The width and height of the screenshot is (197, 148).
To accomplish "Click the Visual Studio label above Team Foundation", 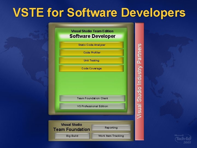I will pyautogui.click(x=71, y=125).
